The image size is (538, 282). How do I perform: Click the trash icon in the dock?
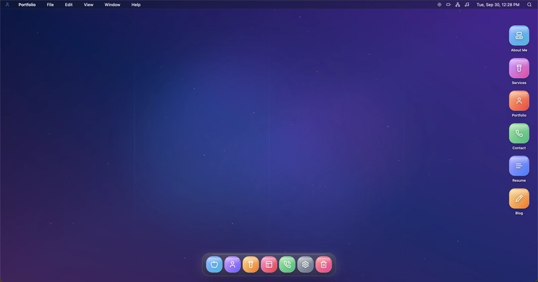tap(323, 265)
